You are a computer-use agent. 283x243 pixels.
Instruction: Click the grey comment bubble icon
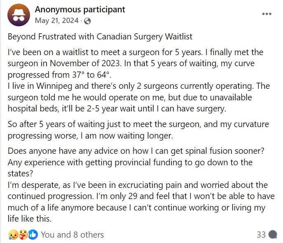pyautogui.click(x=272, y=235)
